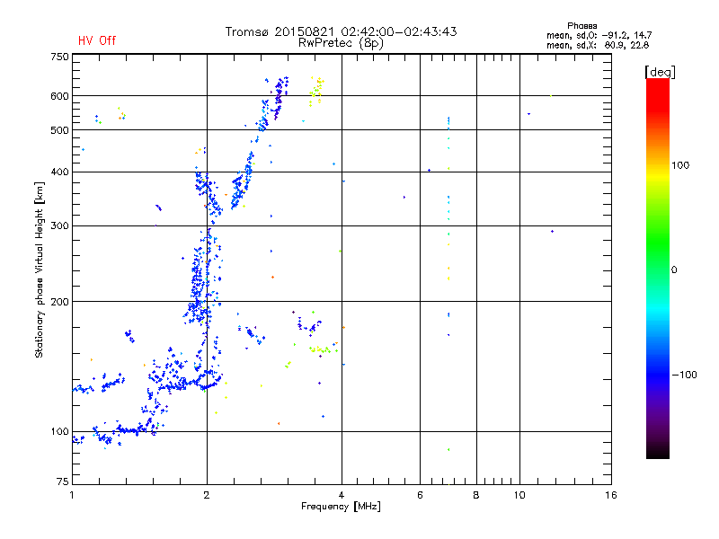Click the y-axis label '400'
The width and height of the screenshot is (719, 539).
coord(60,172)
